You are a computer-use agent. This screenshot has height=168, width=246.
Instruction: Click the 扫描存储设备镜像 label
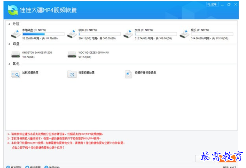pos(145,72)
